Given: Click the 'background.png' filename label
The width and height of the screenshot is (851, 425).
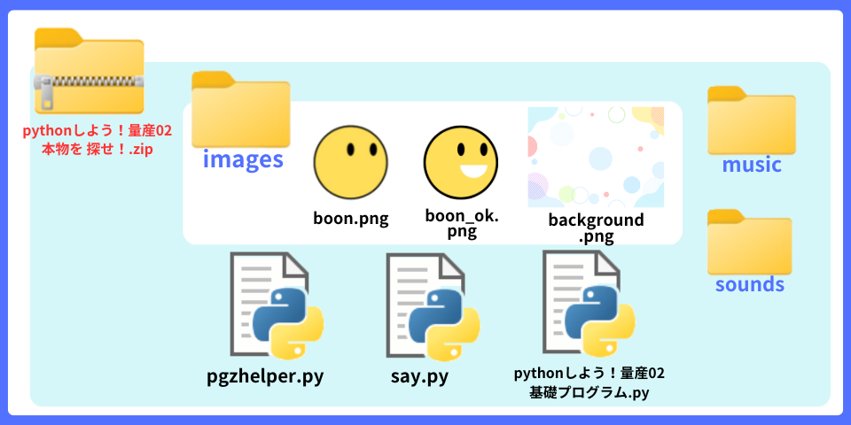Looking at the screenshot, I should [596, 228].
